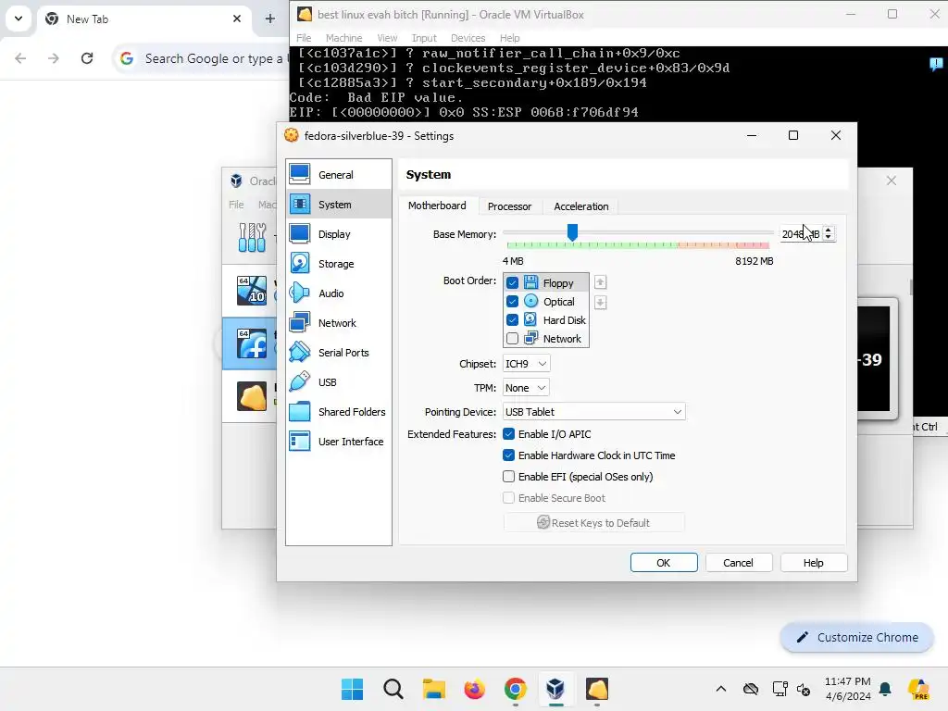Launch Firefox from taskbar
Viewport: 948px width, 711px height.
point(475,689)
